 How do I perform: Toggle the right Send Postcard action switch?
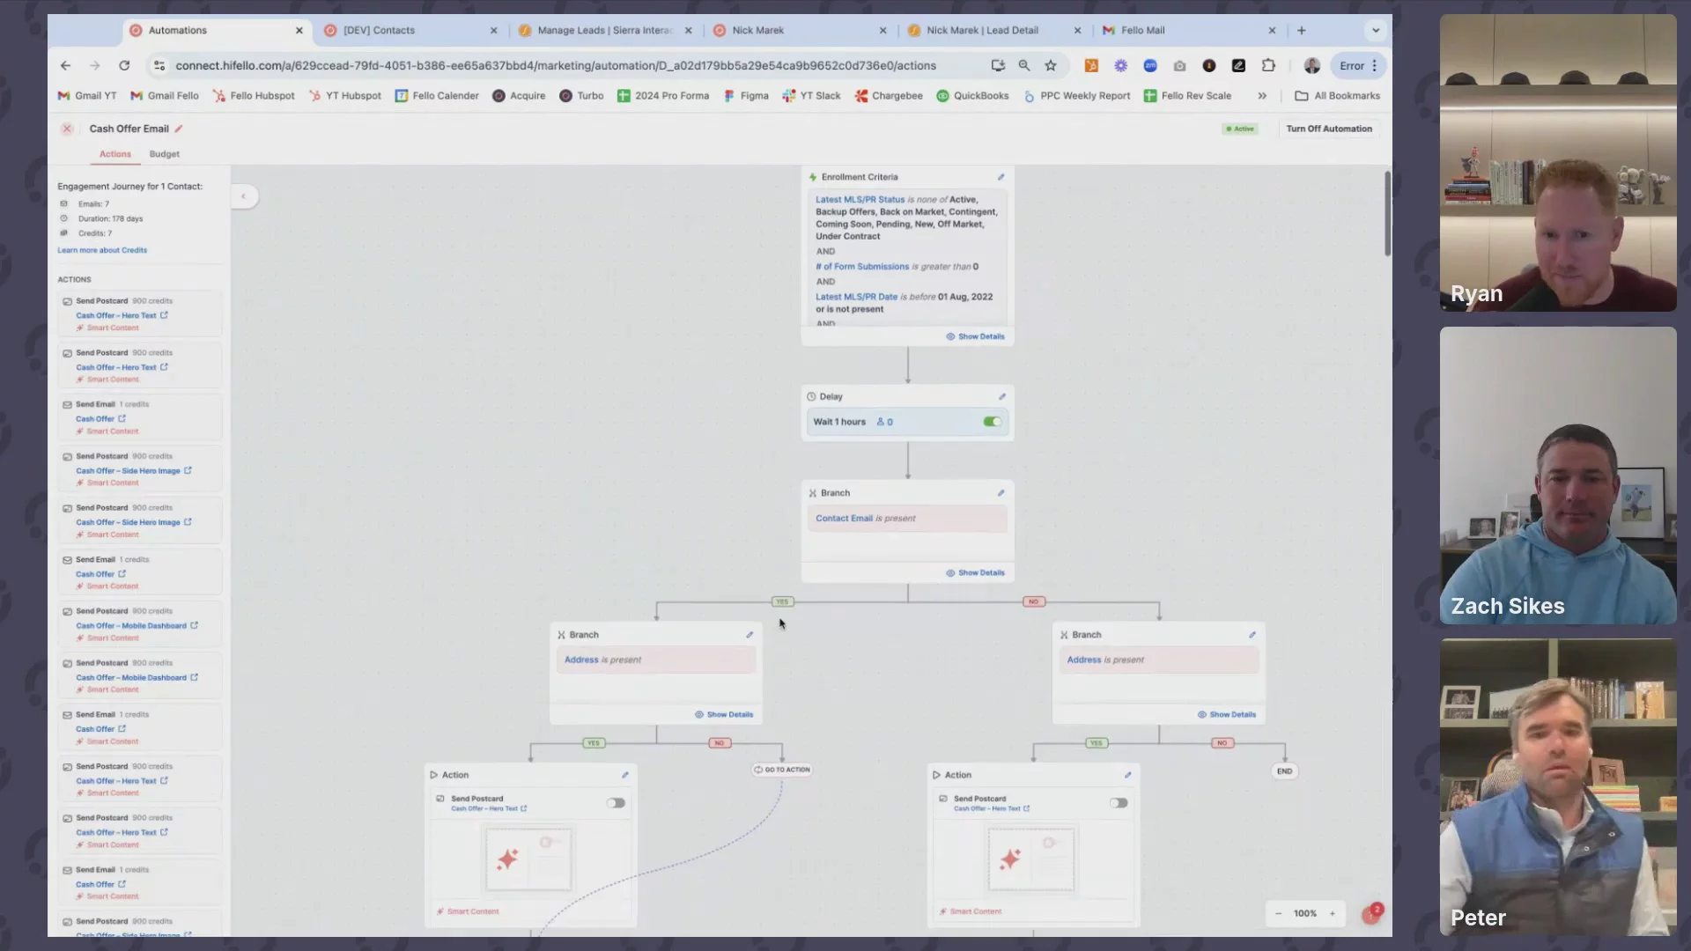[x=1119, y=803]
